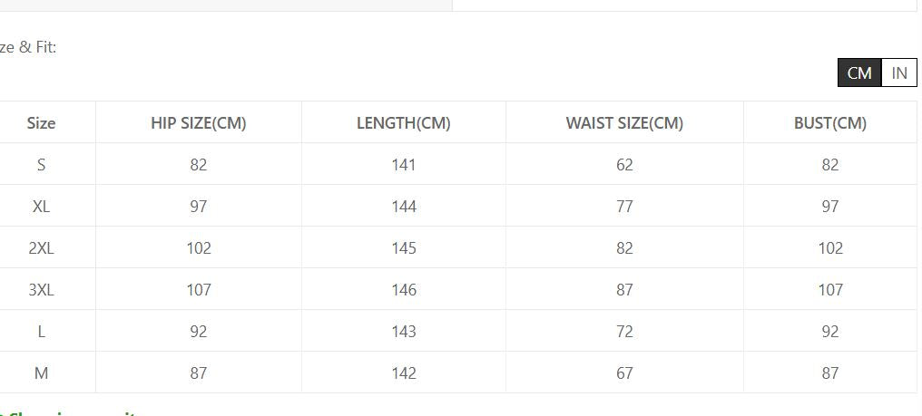Click the 142 length value for size M
This screenshot has width=922, height=416.
tap(404, 373)
